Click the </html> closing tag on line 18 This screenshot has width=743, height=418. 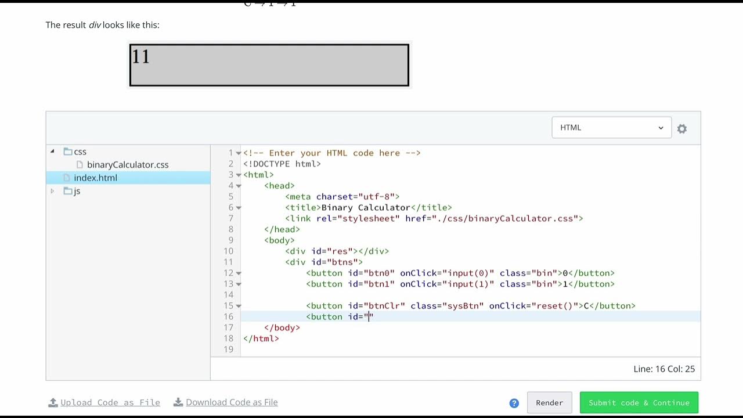[261, 338]
